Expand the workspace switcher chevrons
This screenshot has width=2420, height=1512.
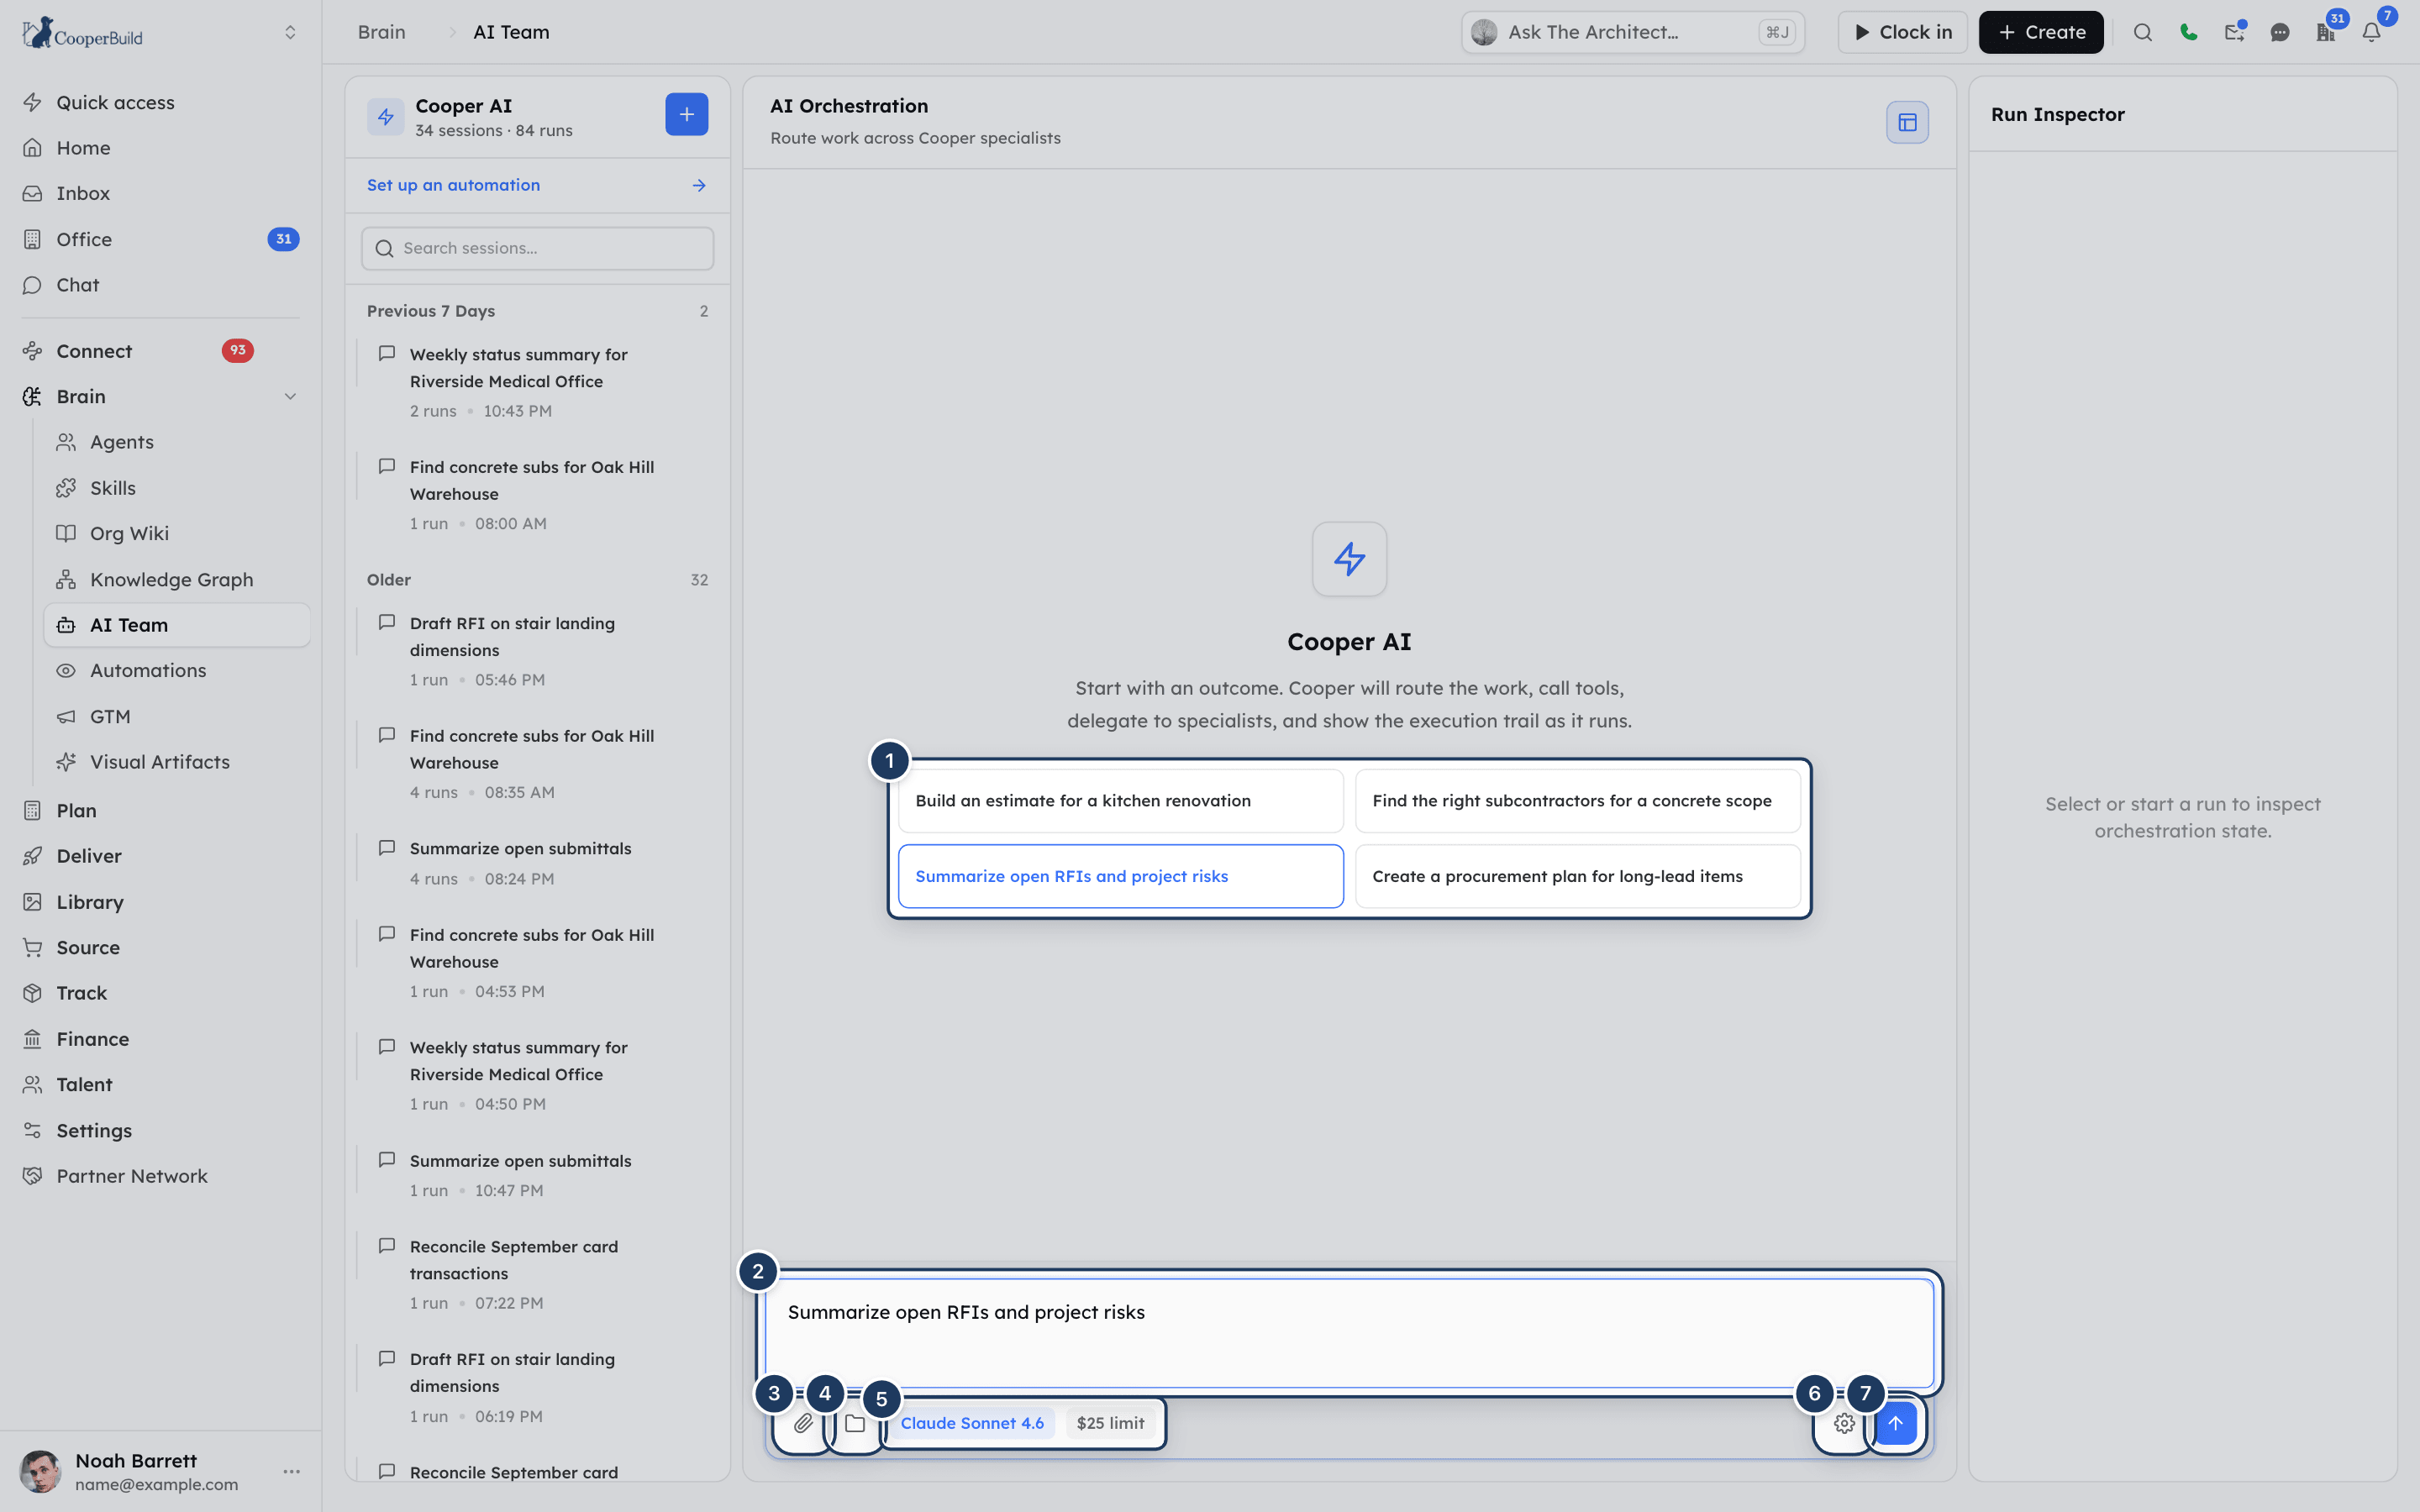[x=290, y=32]
